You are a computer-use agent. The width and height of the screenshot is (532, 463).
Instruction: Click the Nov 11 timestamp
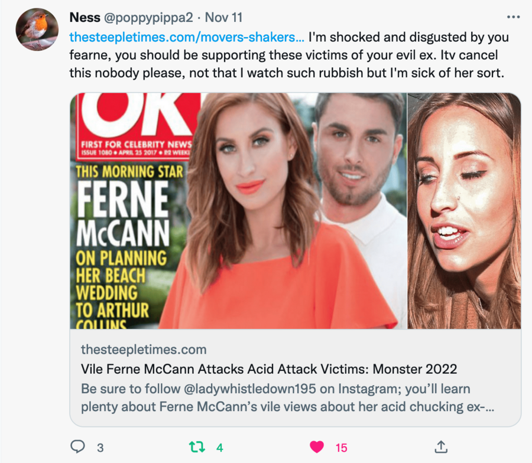[223, 18]
